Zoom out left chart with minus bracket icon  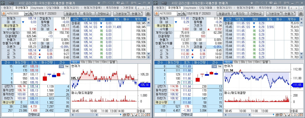tap(140, 115)
